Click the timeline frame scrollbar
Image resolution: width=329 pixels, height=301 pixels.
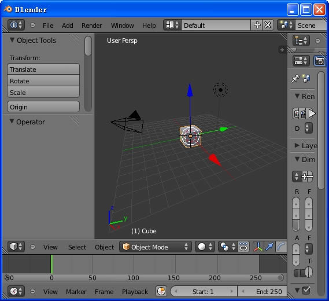[144, 278]
